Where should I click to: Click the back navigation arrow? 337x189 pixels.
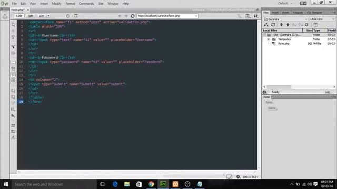click(x=120, y=16)
